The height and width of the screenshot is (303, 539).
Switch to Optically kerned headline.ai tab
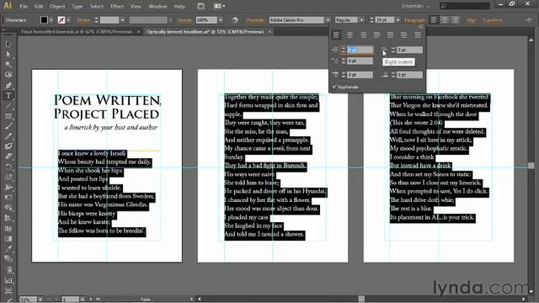[205, 32]
